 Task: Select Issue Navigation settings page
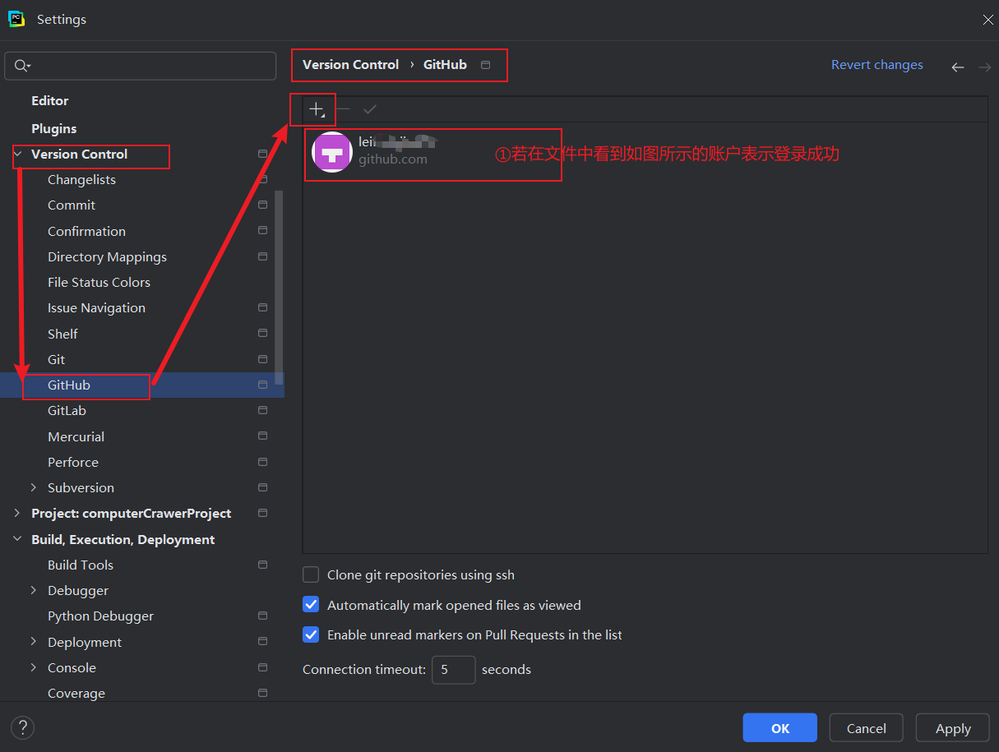pos(96,307)
